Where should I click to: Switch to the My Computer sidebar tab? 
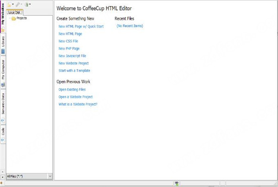tap(3, 72)
